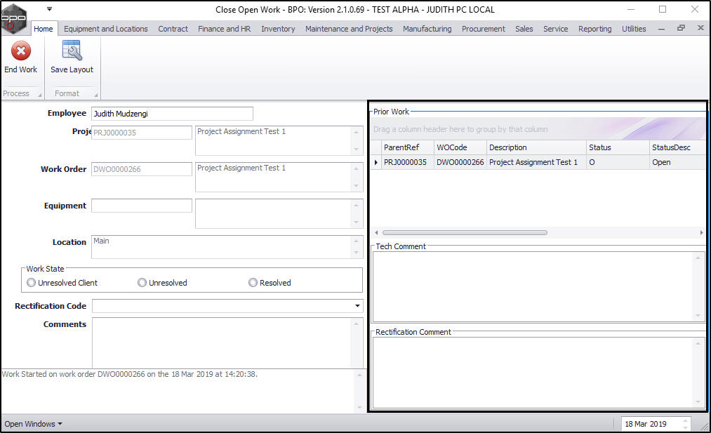
Task: Sort by WOCode column header
Action: [460, 147]
